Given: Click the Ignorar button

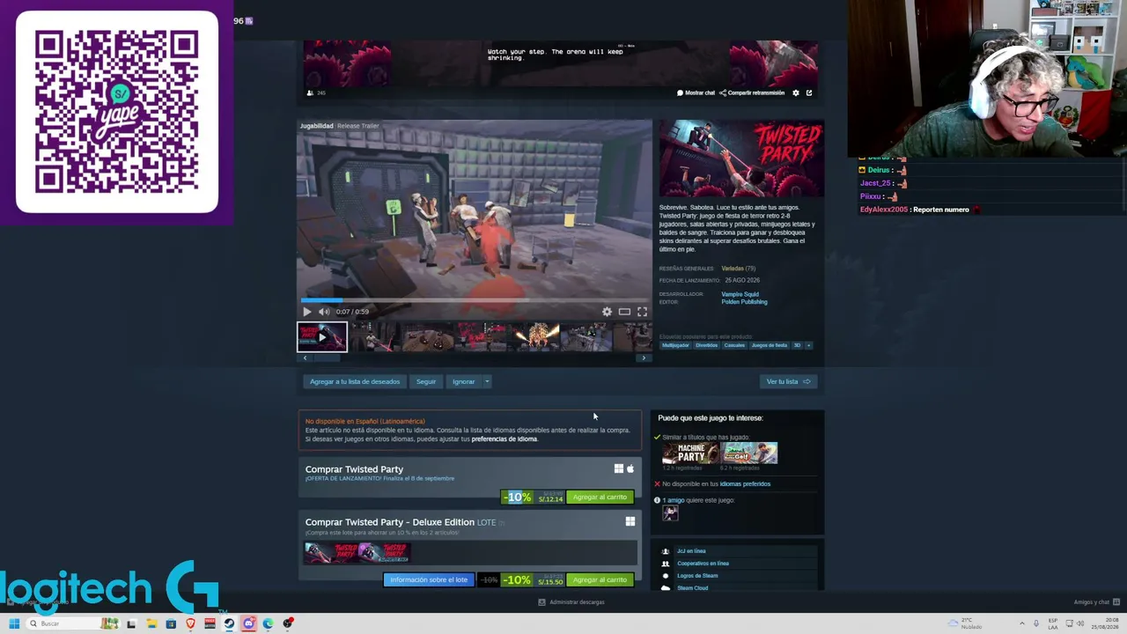Looking at the screenshot, I should (x=463, y=382).
